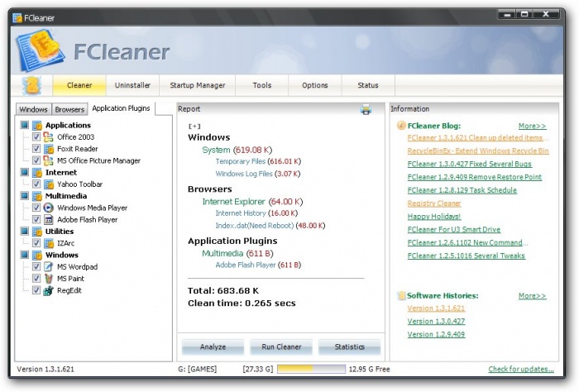Toggle the Internet group square box
This screenshot has height=392, width=579.
pos(25,172)
